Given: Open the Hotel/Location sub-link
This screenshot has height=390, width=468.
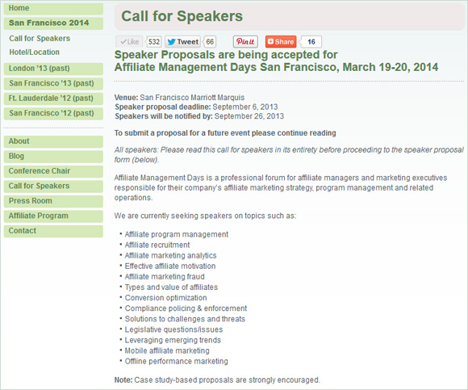Looking at the screenshot, I should (x=35, y=52).
